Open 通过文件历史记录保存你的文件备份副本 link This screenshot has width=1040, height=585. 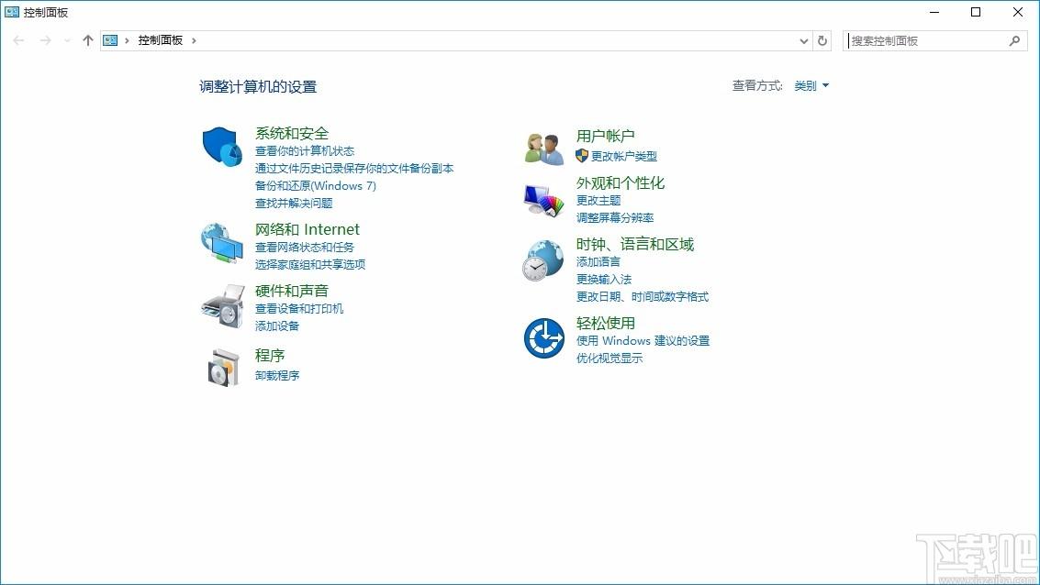pyautogui.click(x=354, y=169)
